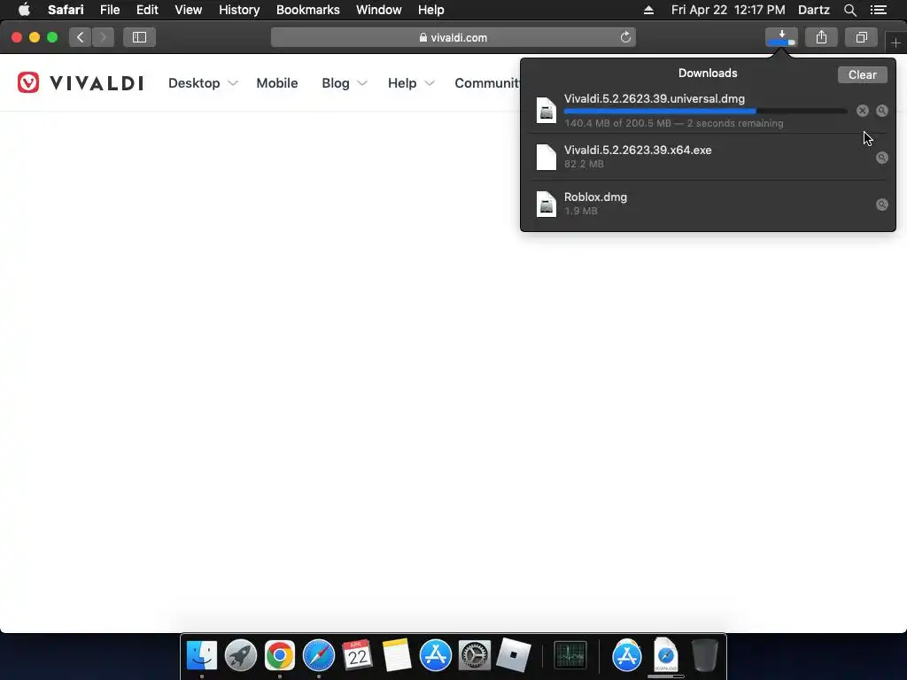Show the tab overview button
This screenshot has height=680, width=907.
[861, 37]
